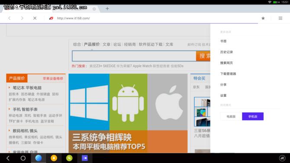Select the 文库 search category

point(169,45)
